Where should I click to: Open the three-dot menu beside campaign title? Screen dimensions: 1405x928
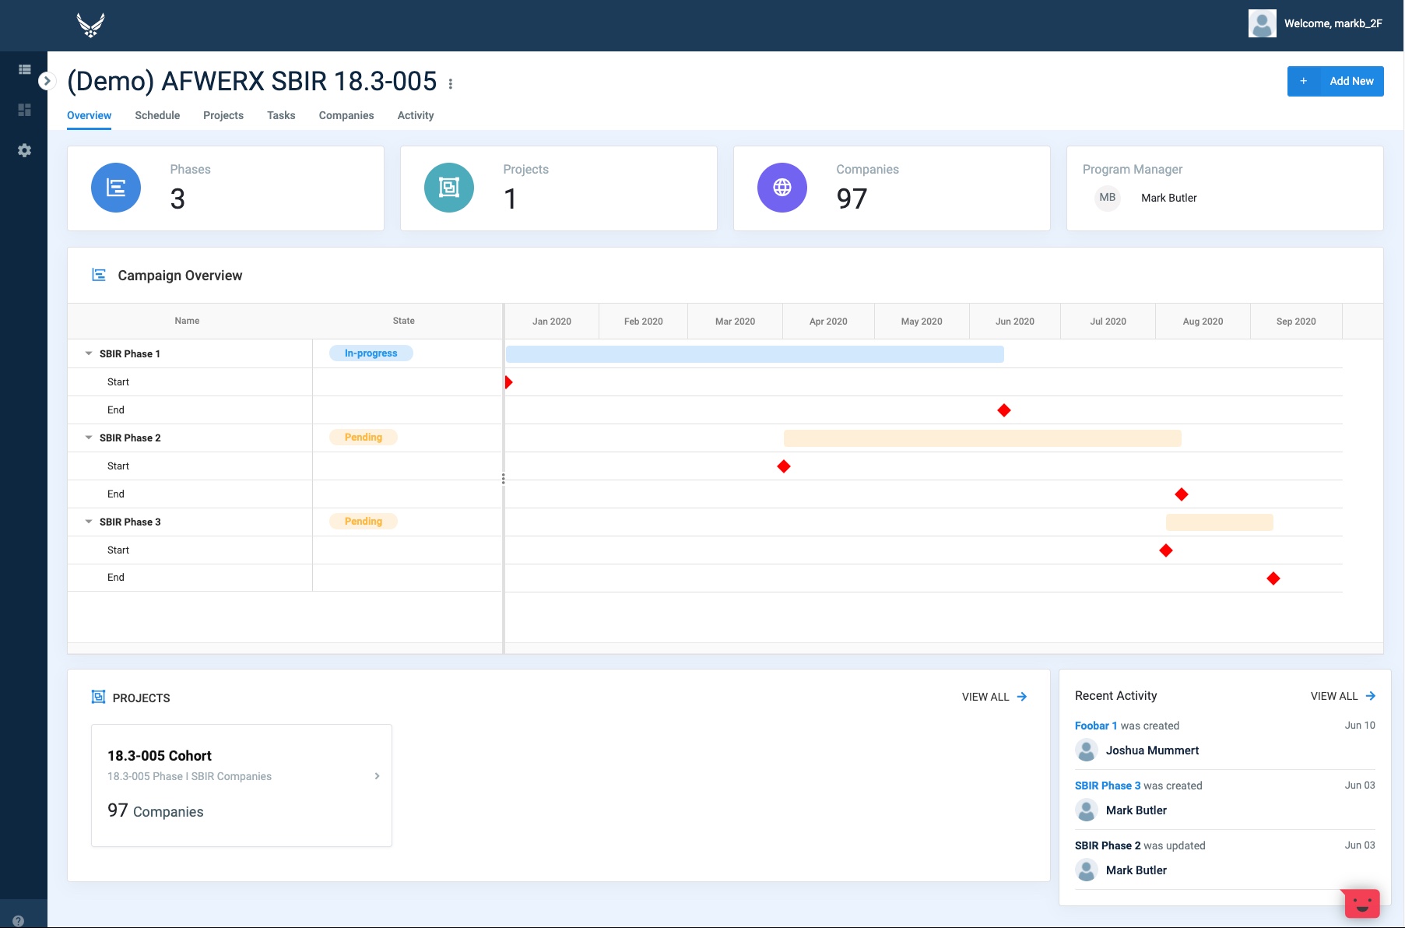point(451,83)
